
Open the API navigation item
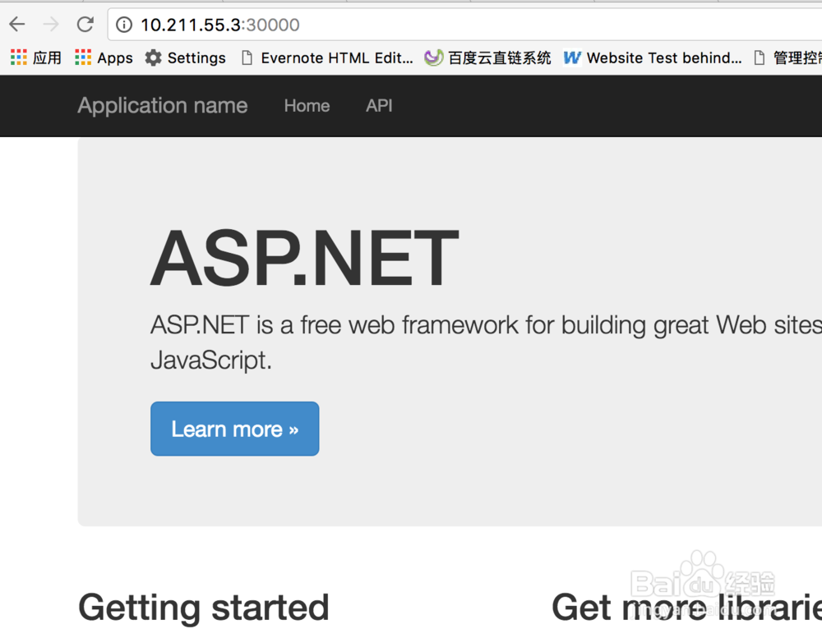(x=379, y=106)
